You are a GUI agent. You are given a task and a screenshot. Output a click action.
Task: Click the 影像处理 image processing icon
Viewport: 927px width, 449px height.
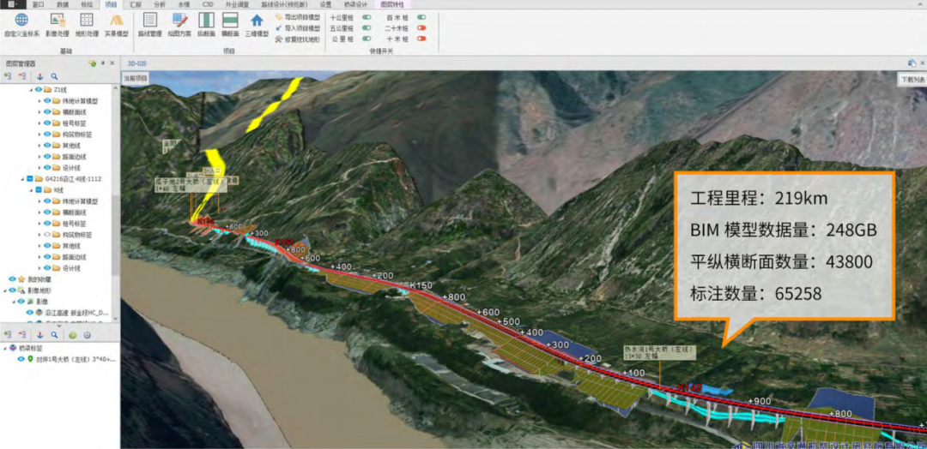point(58,23)
